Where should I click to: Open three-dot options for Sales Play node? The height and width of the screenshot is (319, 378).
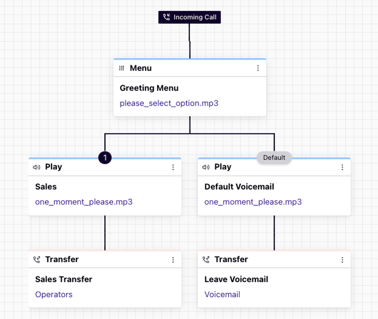point(173,167)
